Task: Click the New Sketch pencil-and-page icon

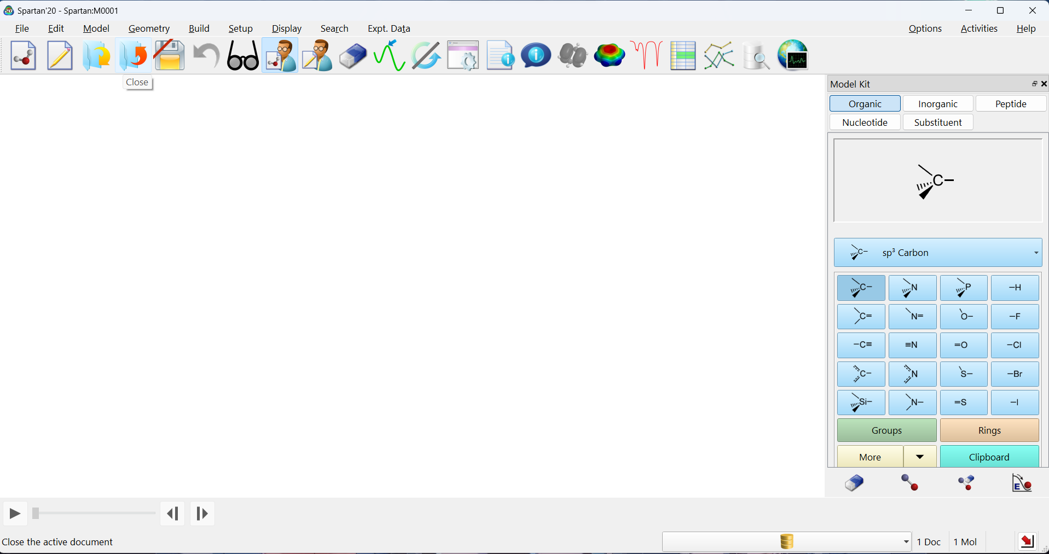Action: click(60, 56)
